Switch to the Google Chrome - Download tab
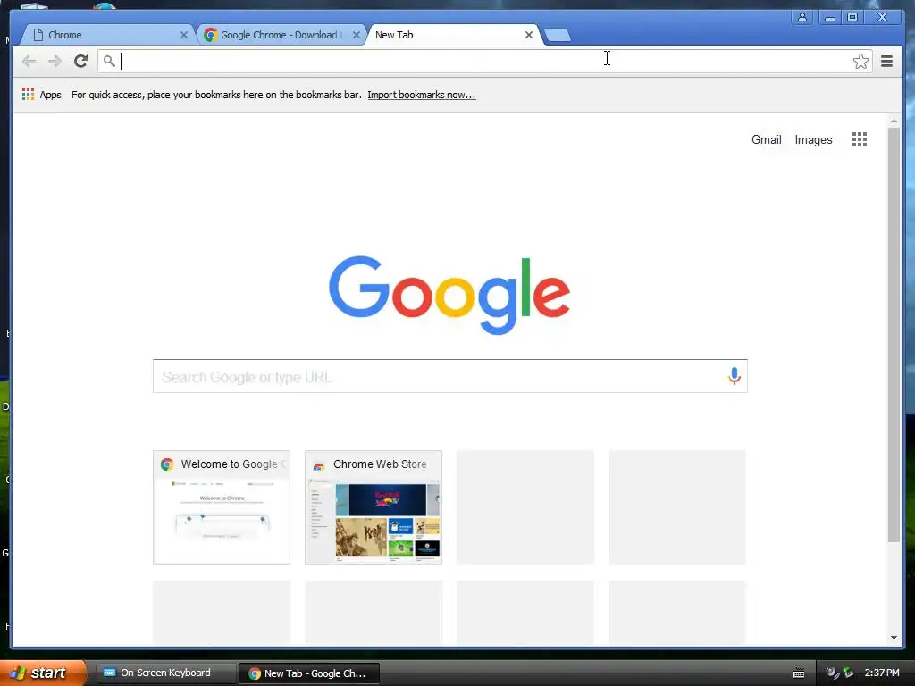 click(x=281, y=35)
